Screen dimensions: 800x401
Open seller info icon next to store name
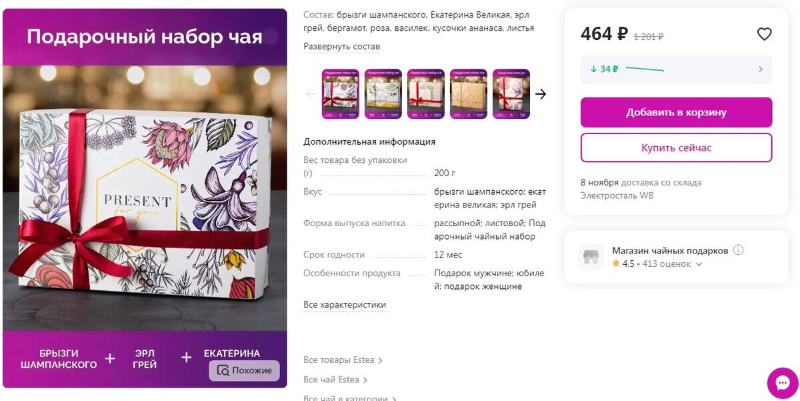738,250
